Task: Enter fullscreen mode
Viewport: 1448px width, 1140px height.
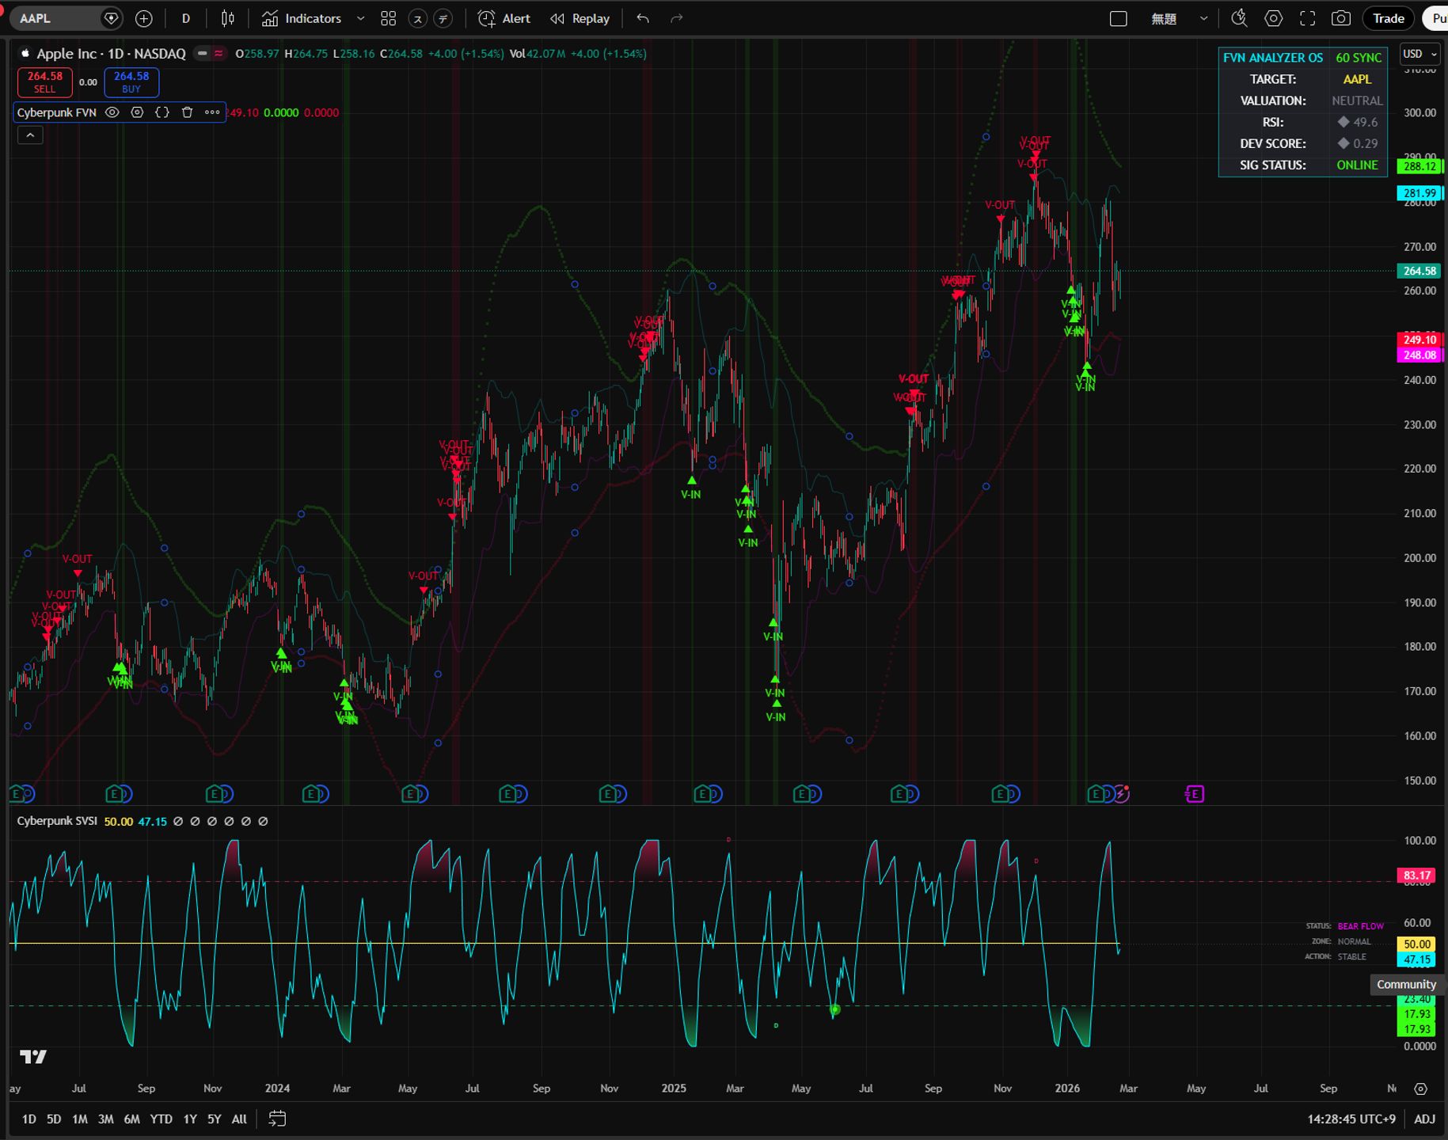Action: (x=1307, y=18)
